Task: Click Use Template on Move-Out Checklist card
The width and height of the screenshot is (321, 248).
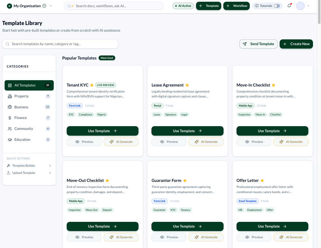Action: tap(103, 226)
